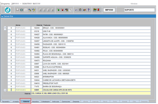Select the 'ROLDANA' translation field

tap(97, 61)
